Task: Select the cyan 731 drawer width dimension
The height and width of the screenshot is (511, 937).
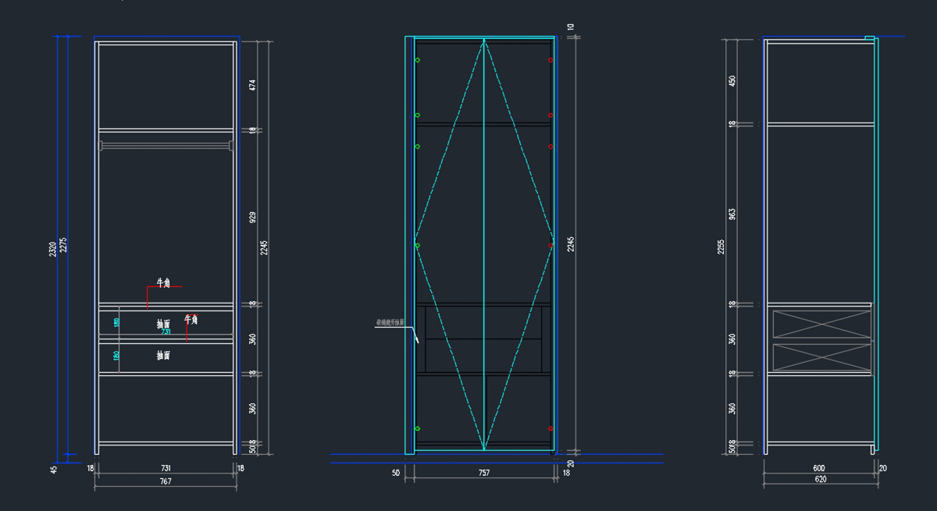Action: click(x=166, y=332)
